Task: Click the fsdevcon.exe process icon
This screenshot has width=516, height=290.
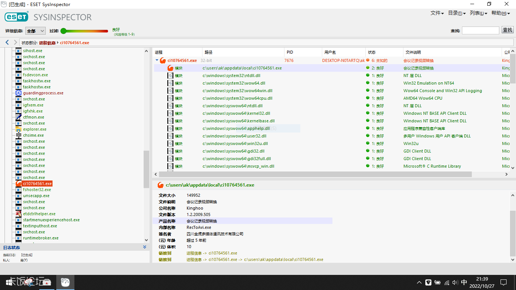Action: (19, 75)
